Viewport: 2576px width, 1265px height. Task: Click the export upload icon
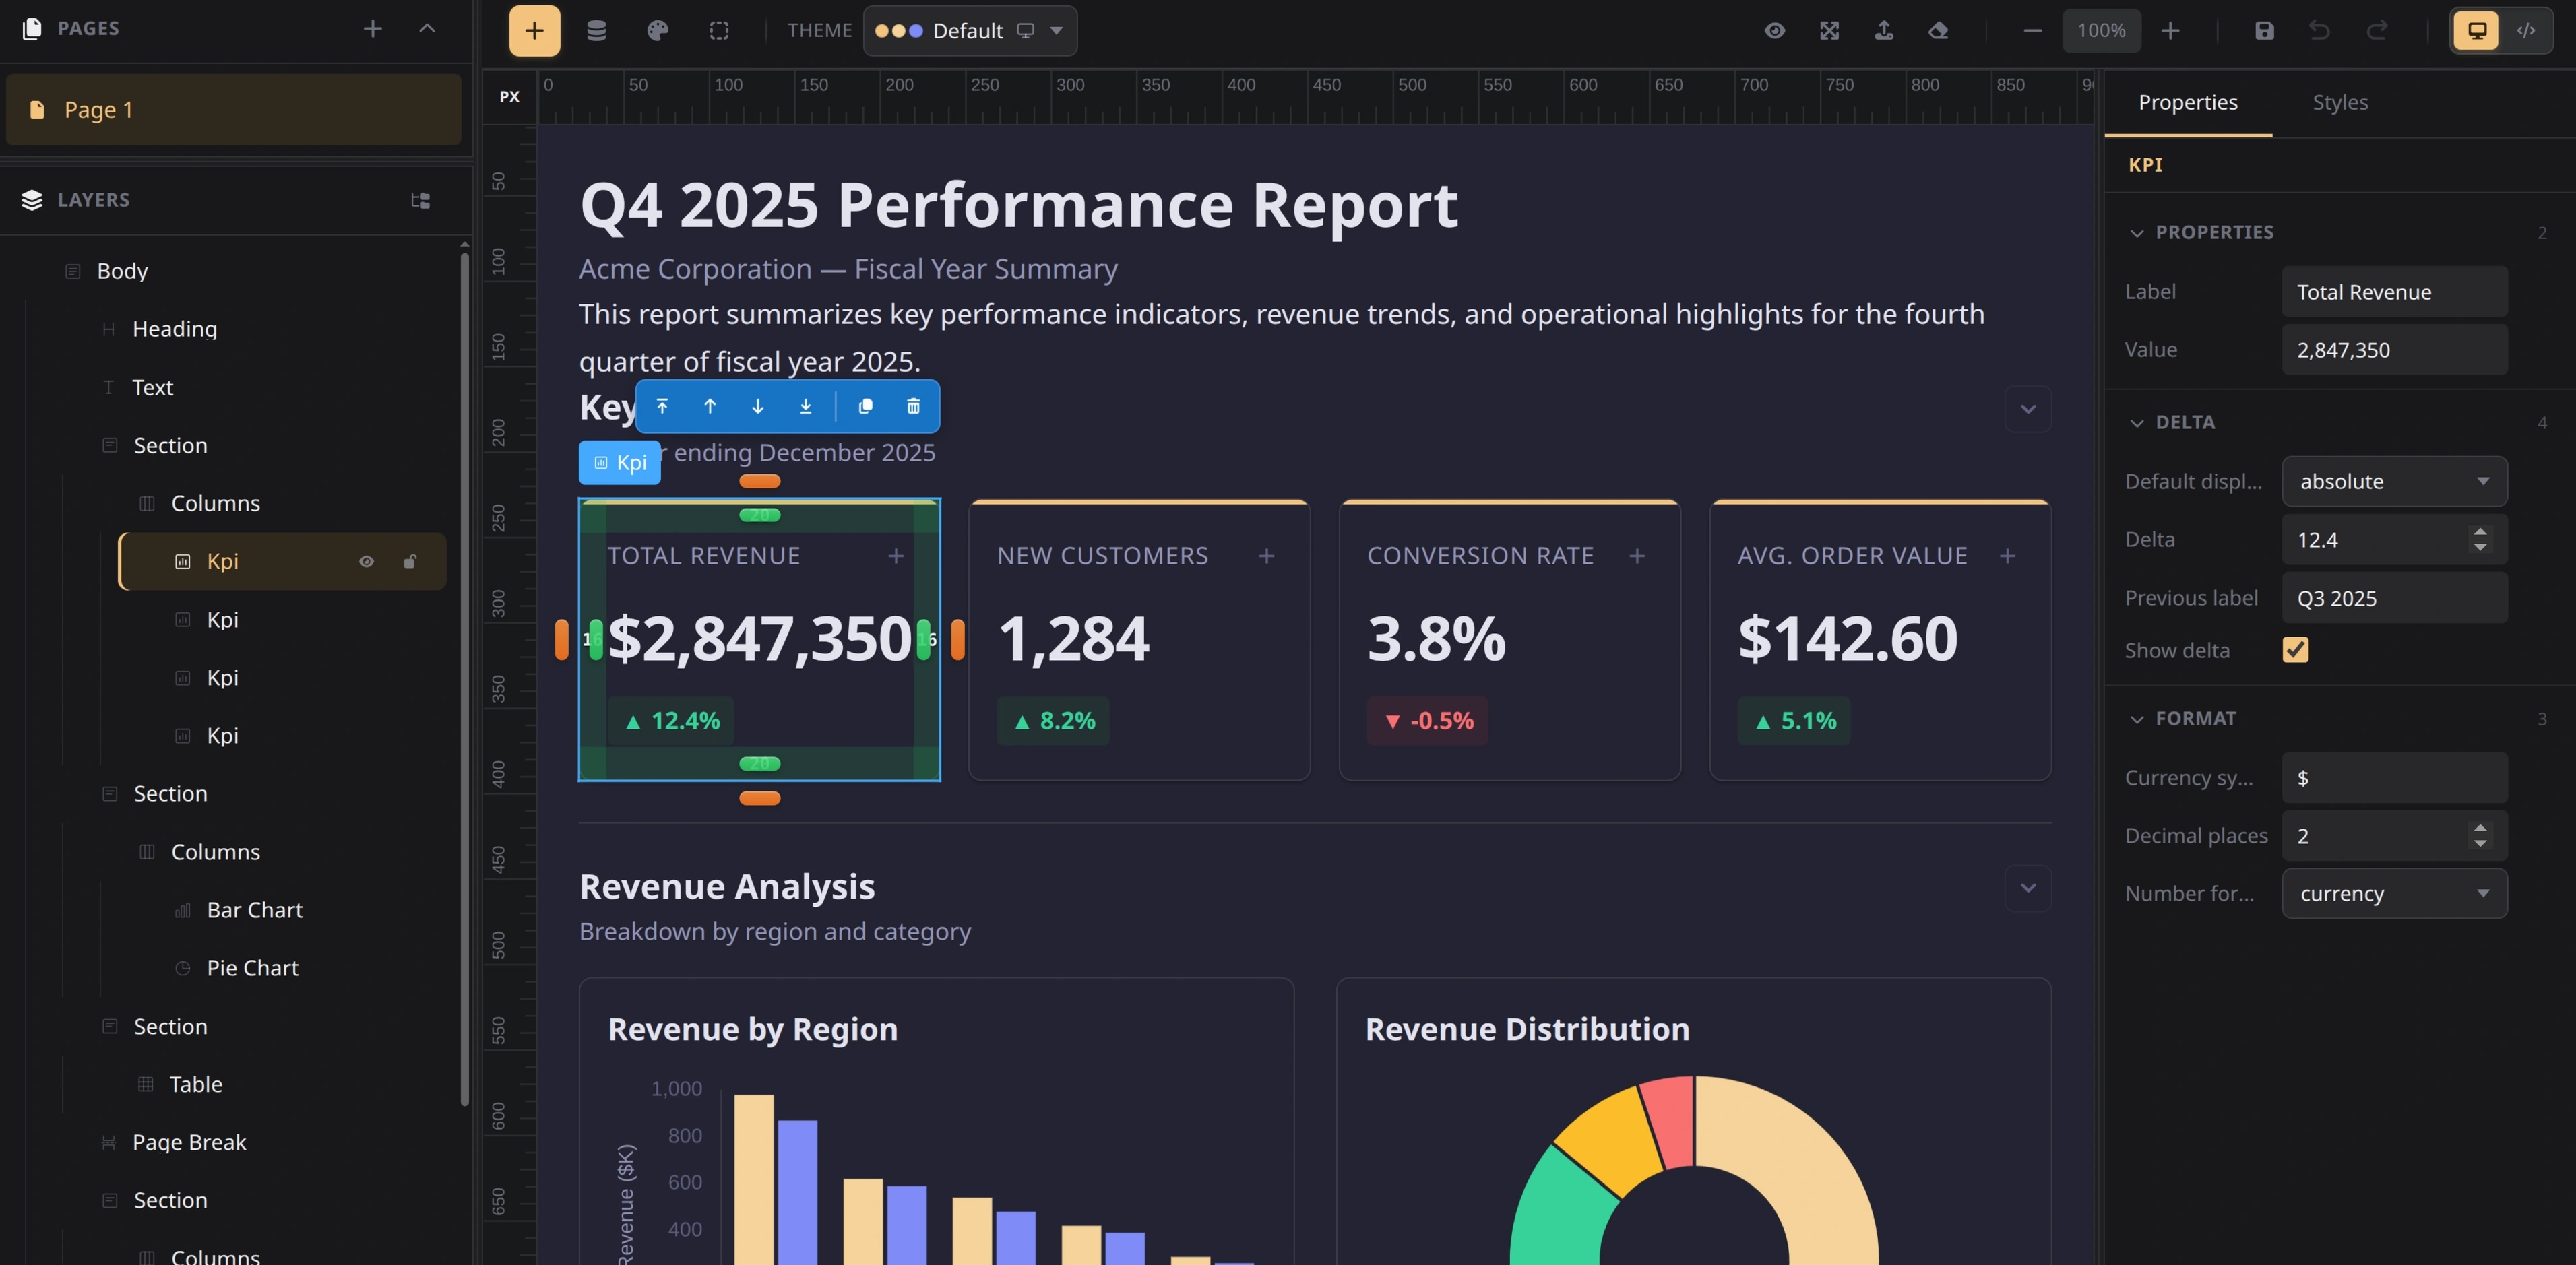click(1883, 30)
